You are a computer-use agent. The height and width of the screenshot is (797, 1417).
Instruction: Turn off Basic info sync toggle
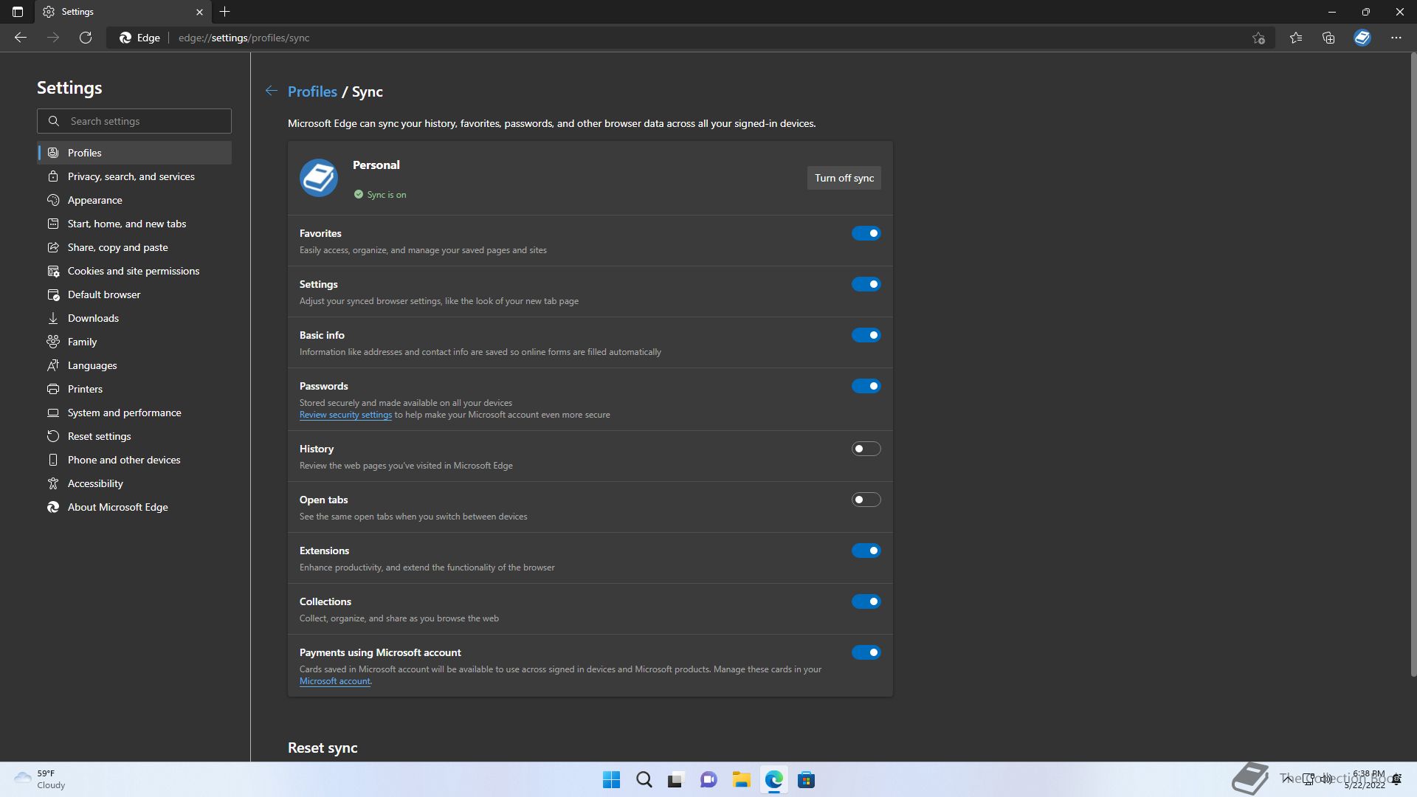(866, 335)
